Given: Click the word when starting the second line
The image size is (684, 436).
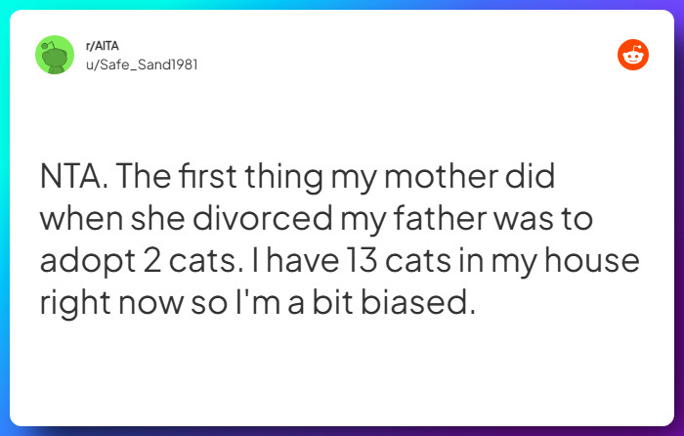Looking at the screenshot, I should (x=81, y=218).
